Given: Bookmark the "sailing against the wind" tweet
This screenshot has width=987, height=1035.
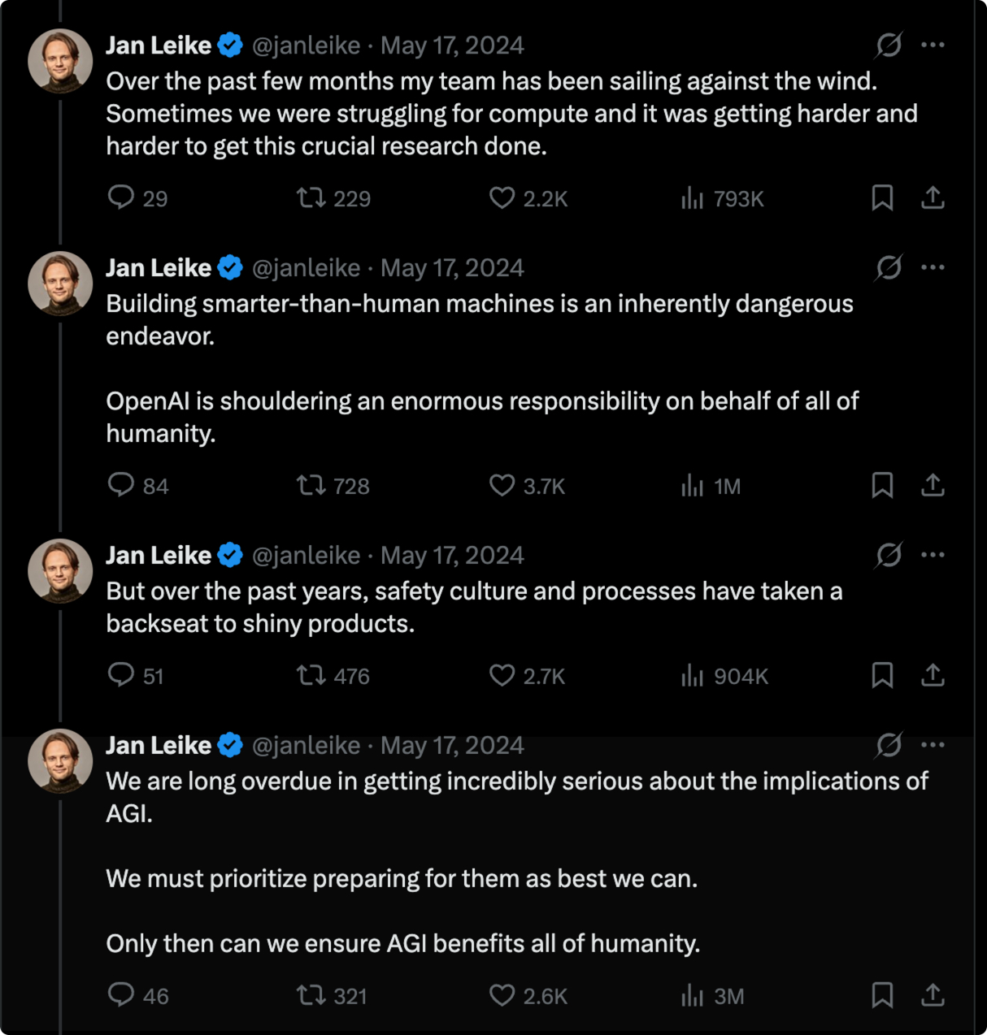Looking at the screenshot, I should click(x=882, y=197).
